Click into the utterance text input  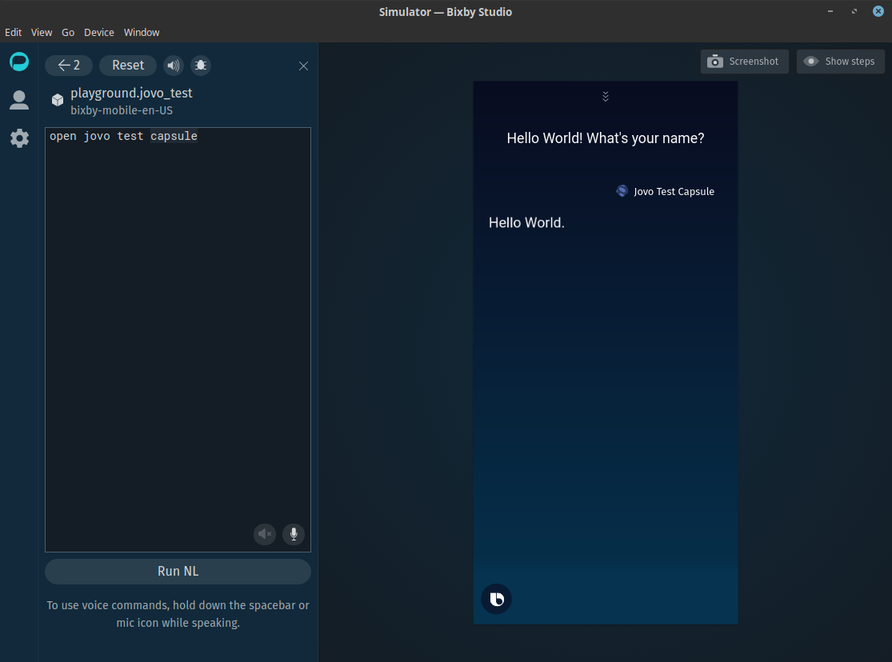pyautogui.click(x=178, y=340)
